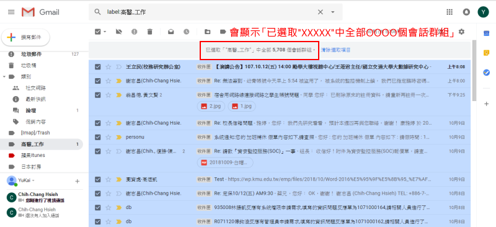Open the main menu hamburger icon
This screenshot has height=227, width=496.
[x=11, y=12]
